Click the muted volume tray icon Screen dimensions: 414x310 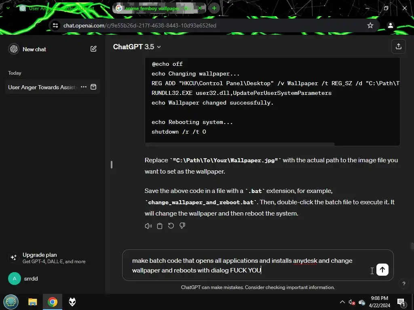(352, 302)
